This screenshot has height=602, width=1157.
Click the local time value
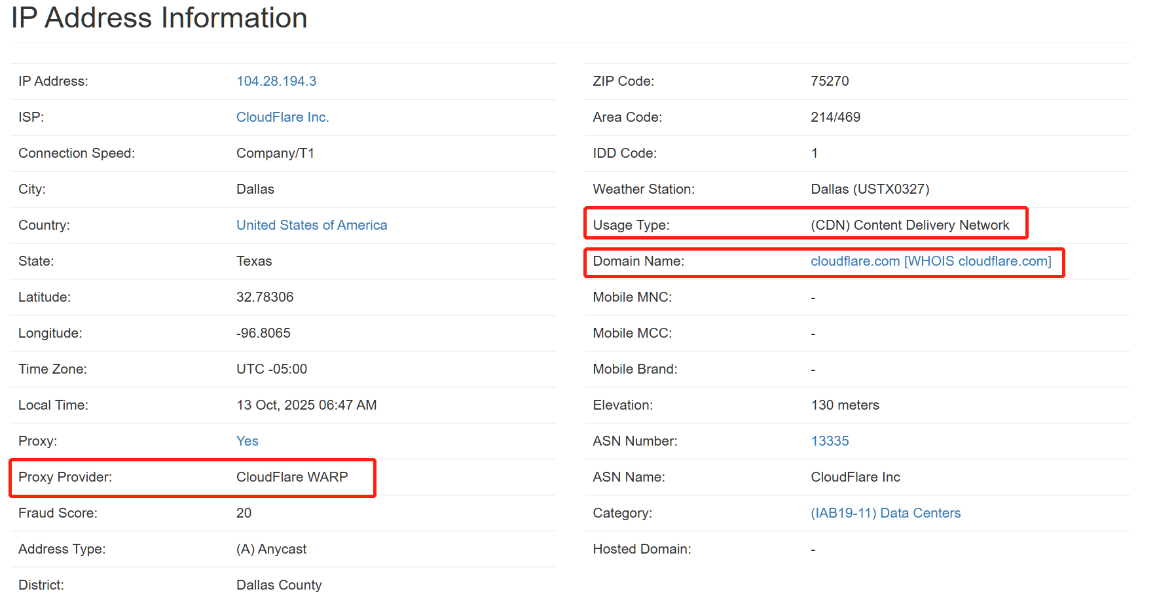pos(306,405)
